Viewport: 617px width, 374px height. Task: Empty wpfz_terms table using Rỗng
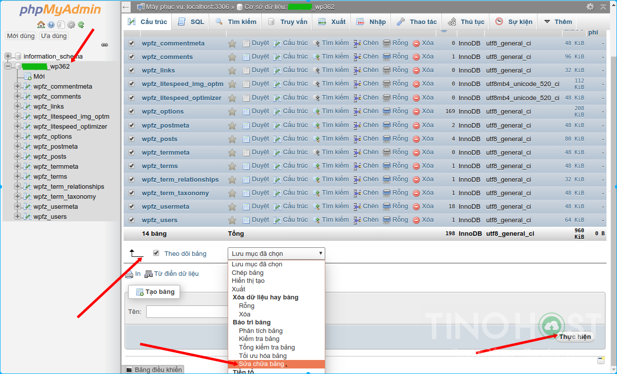coord(395,166)
